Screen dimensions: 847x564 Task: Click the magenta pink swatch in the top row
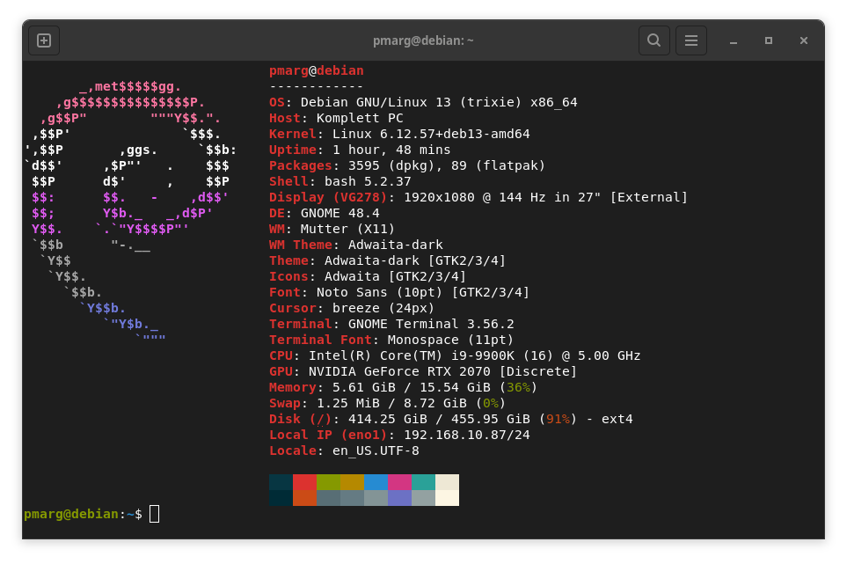coord(399,482)
